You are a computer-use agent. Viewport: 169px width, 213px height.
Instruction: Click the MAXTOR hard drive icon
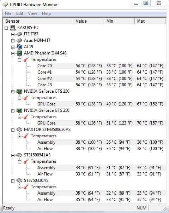[19, 129]
